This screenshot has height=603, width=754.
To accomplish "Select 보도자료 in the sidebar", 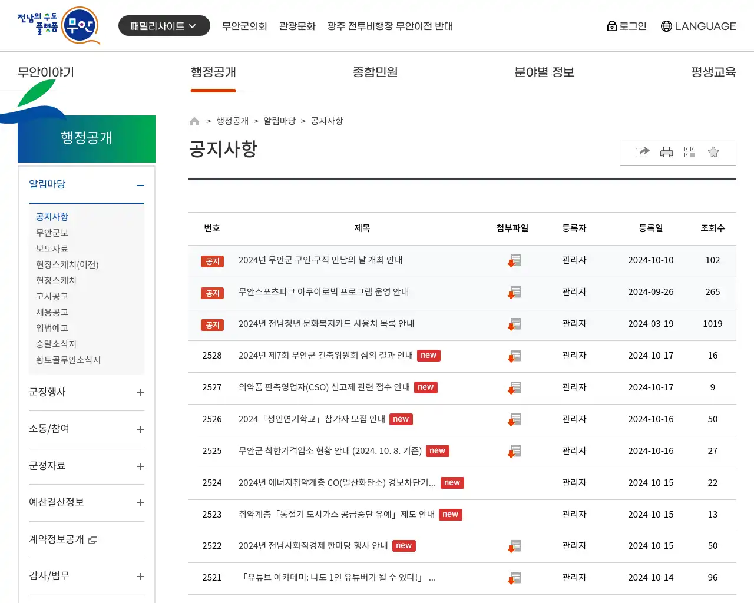I will (x=52, y=249).
